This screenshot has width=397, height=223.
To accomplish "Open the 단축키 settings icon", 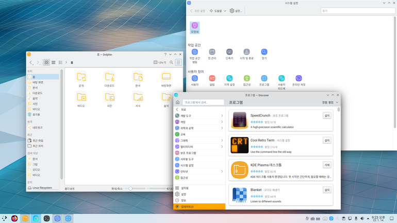I will point(229,52).
